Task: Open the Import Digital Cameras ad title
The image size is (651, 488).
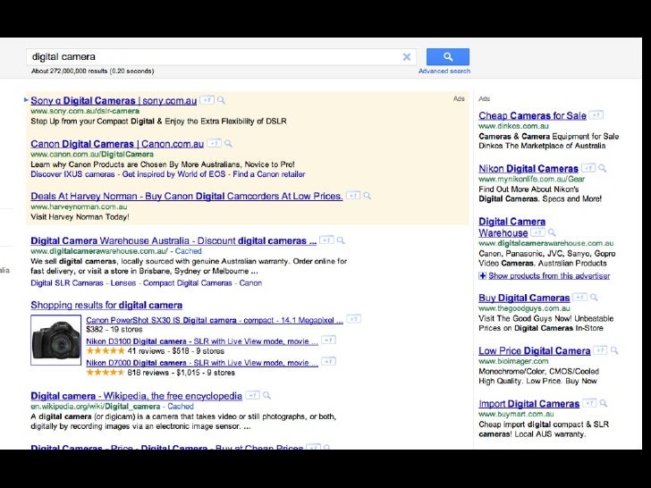Action: point(529,404)
